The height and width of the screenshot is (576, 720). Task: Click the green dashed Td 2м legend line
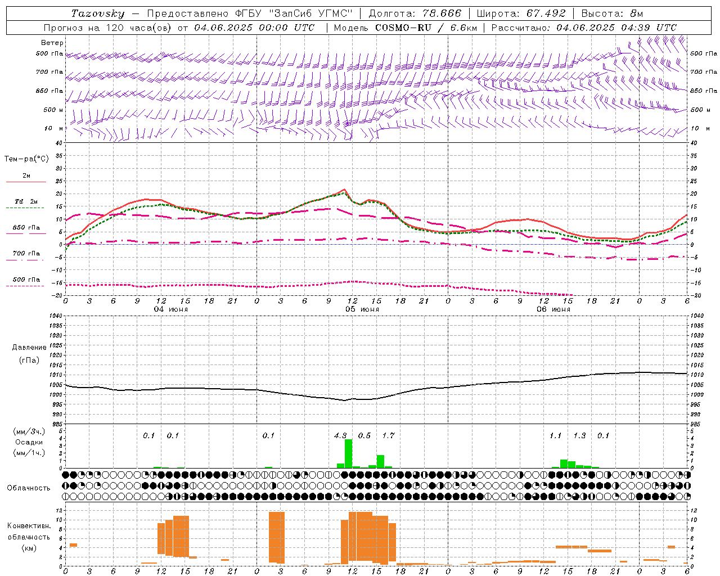[26, 208]
